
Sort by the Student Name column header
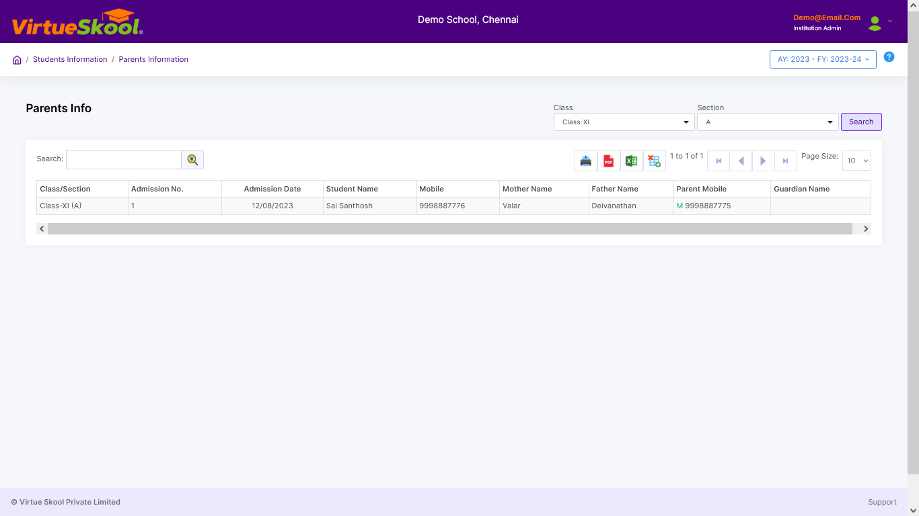tap(370, 189)
